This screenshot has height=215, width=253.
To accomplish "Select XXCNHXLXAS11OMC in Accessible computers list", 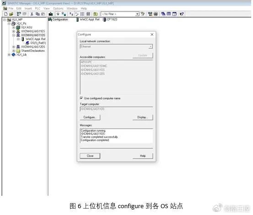I will pyautogui.click(x=94, y=66).
